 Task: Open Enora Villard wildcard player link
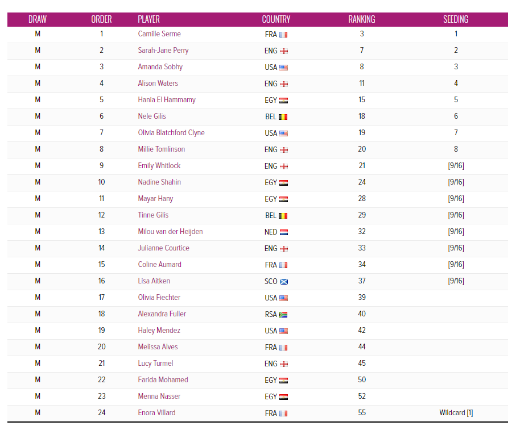[x=156, y=412]
